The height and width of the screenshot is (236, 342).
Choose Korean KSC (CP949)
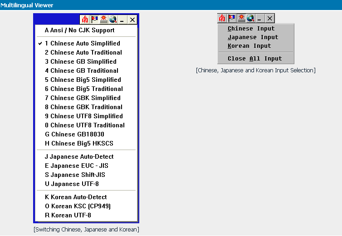pos(86,206)
